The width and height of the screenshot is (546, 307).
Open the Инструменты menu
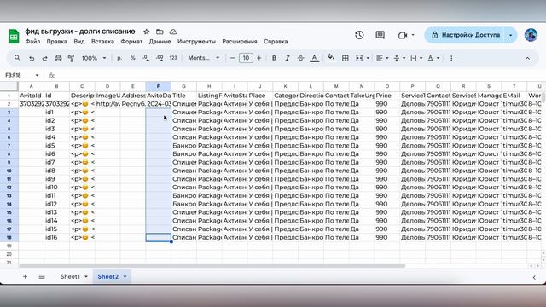pyautogui.click(x=196, y=42)
